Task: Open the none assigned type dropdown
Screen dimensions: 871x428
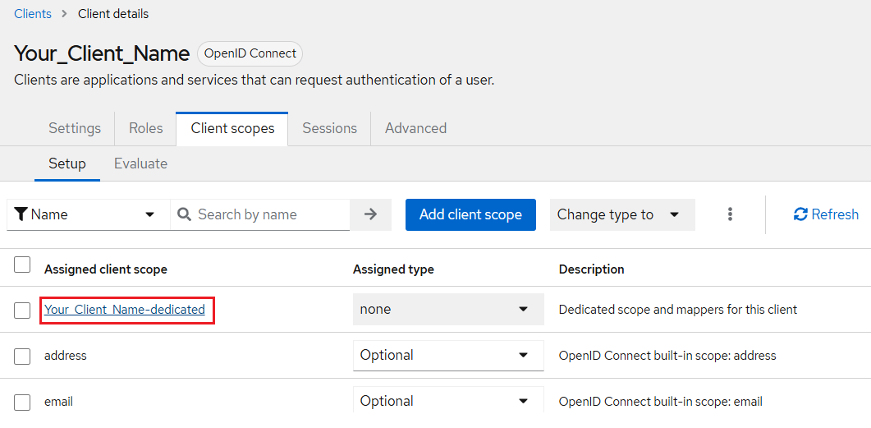Action: click(x=448, y=310)
